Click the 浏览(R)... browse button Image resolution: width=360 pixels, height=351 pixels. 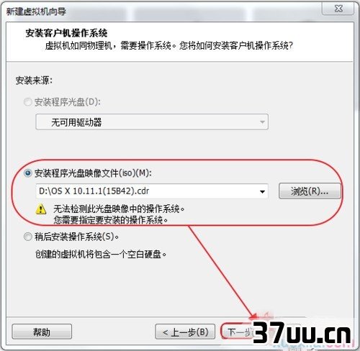(x=310, y=191)
